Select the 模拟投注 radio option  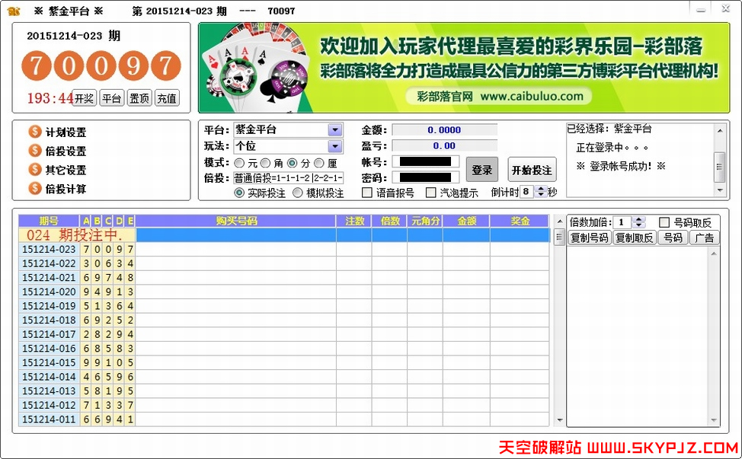point(298,193)
